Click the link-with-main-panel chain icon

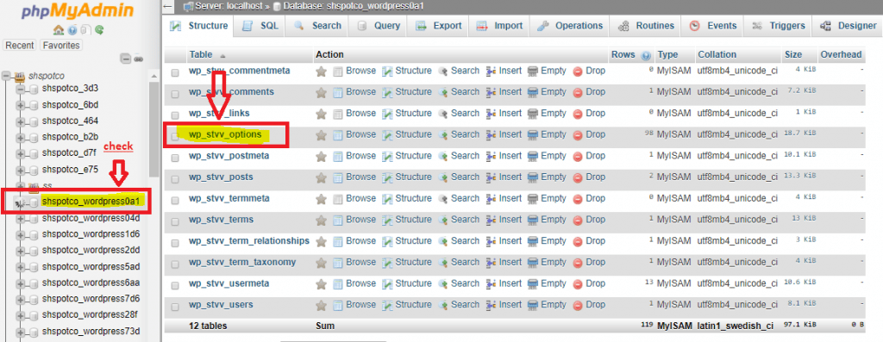click(139, 59)
